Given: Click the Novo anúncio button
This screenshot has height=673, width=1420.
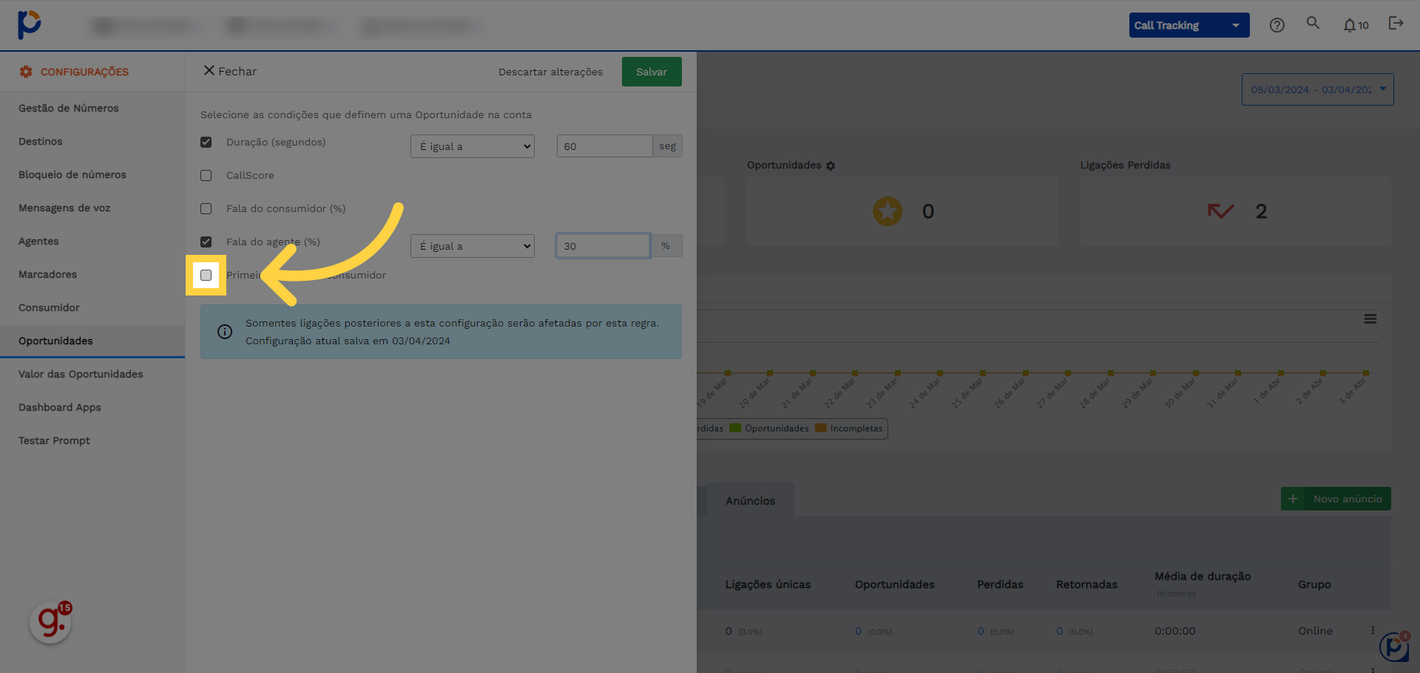Looking at the screenshot, I should pos(1336,499).
